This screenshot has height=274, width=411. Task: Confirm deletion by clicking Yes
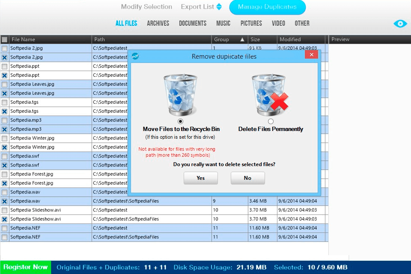(x=200, y=178)
